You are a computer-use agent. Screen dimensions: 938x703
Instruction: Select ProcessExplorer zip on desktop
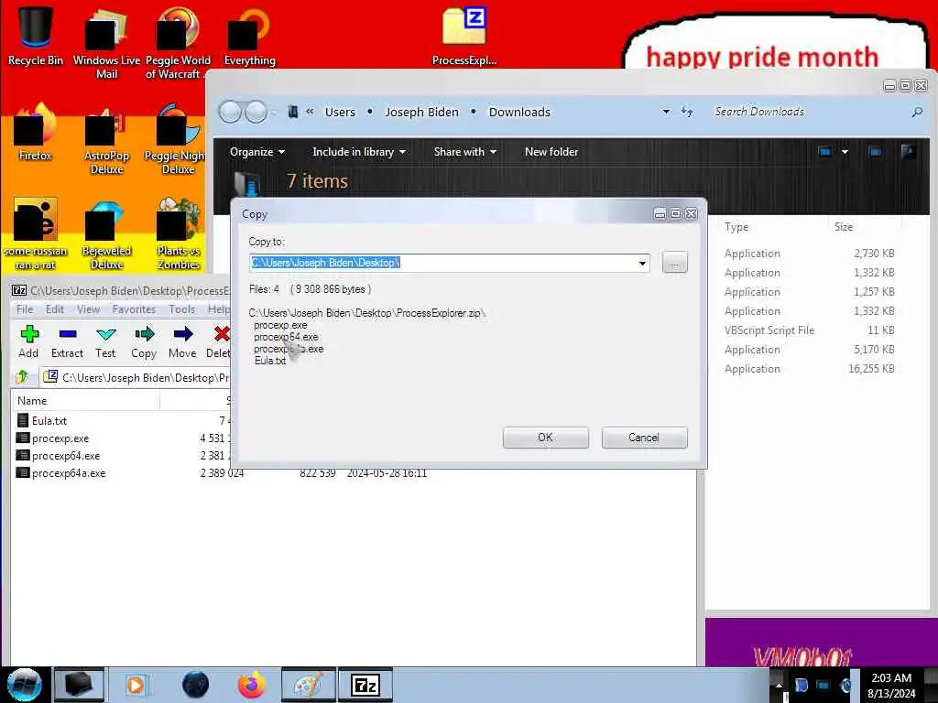[464, 36]
